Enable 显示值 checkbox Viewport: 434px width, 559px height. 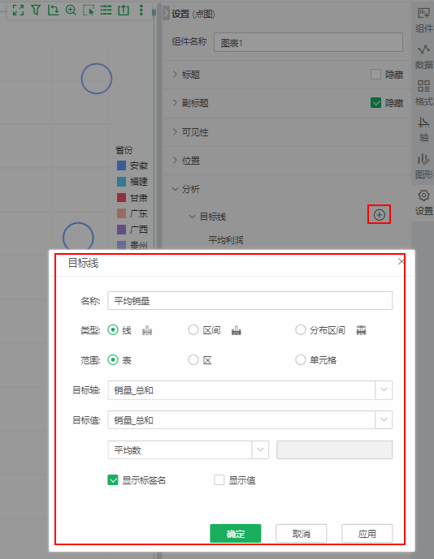click(x=219, y=480)
